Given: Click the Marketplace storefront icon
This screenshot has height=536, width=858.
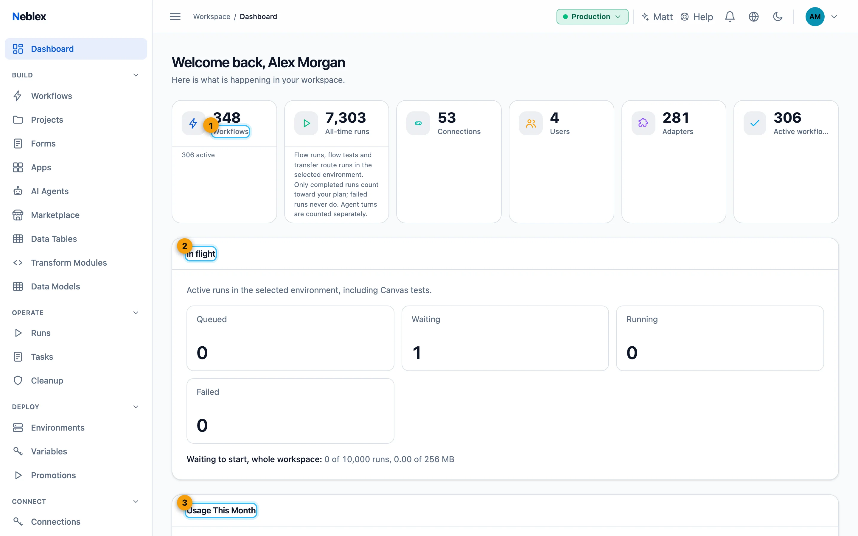Looking at the screenshot, I should (x=18, y=215).
